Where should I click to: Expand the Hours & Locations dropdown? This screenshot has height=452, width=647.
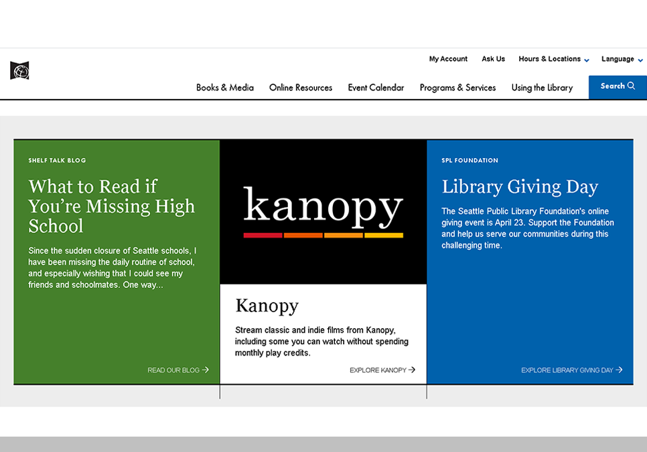pos(549,59)
